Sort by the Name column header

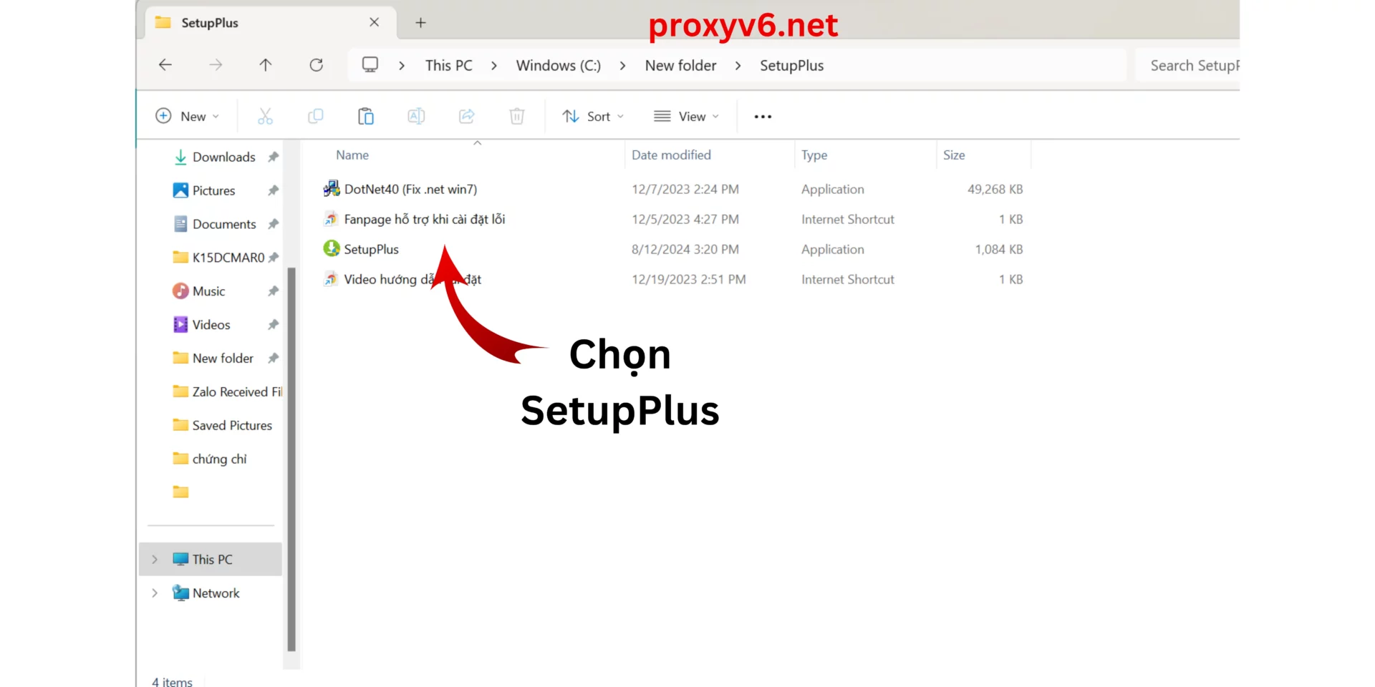352,155
